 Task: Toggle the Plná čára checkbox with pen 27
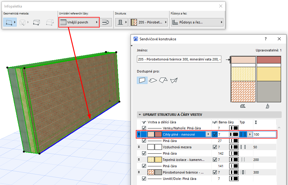(x=144, y=141)
